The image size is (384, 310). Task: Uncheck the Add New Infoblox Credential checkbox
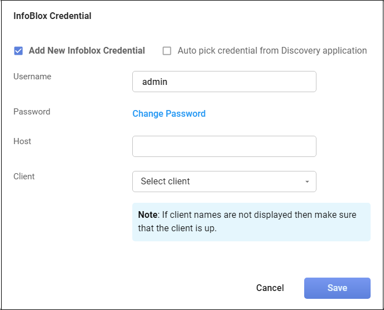(x=18, y=51)
